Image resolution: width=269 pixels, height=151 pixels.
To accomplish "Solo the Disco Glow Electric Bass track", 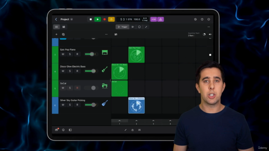I will tap(70, 71).
